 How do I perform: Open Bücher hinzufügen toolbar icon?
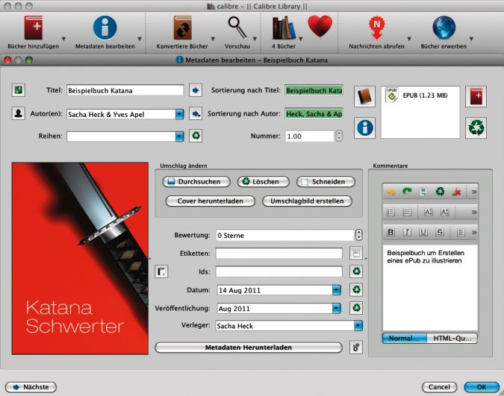[x=34, y=28]
